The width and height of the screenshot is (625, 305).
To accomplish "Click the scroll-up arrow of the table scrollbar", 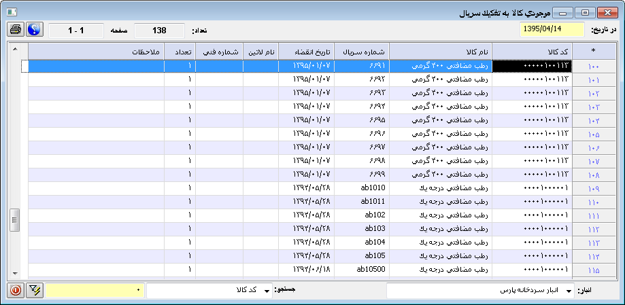I will 15,50.
